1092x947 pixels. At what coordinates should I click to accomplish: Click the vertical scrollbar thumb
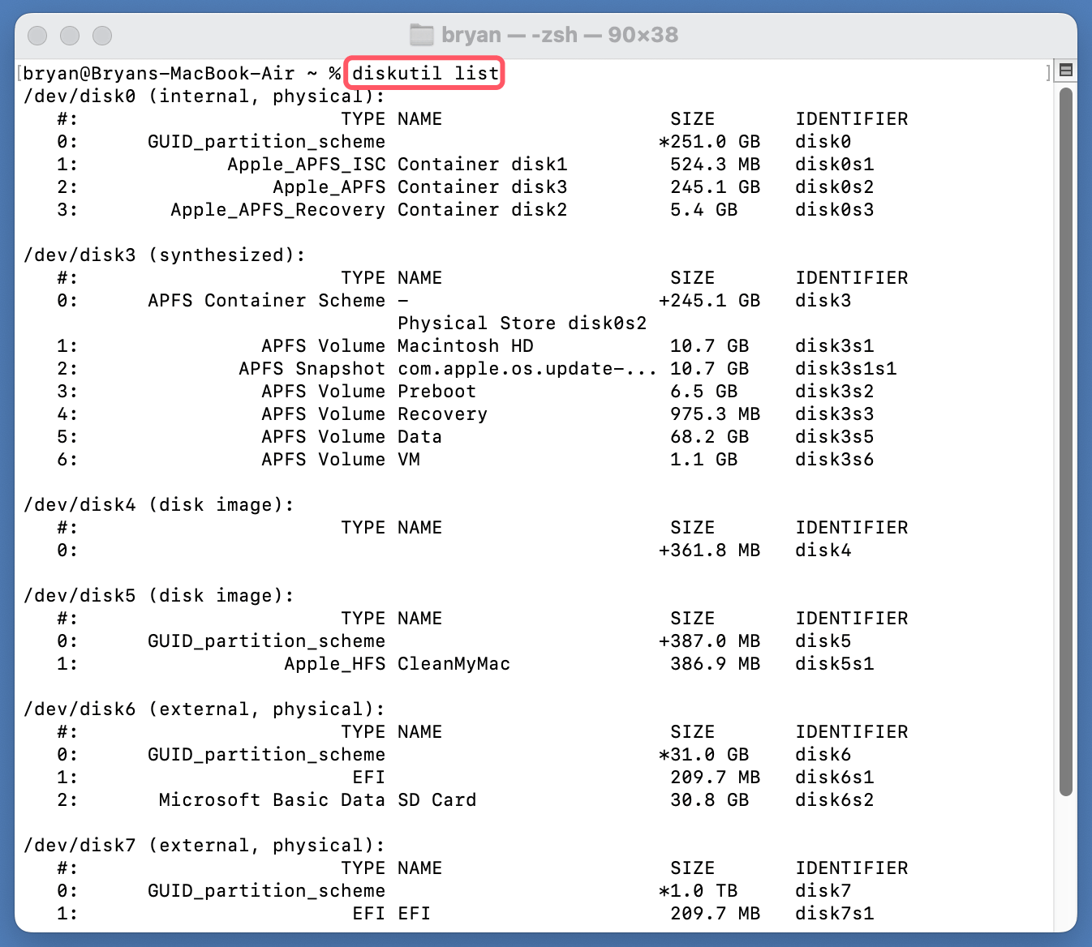point(1066,442)
